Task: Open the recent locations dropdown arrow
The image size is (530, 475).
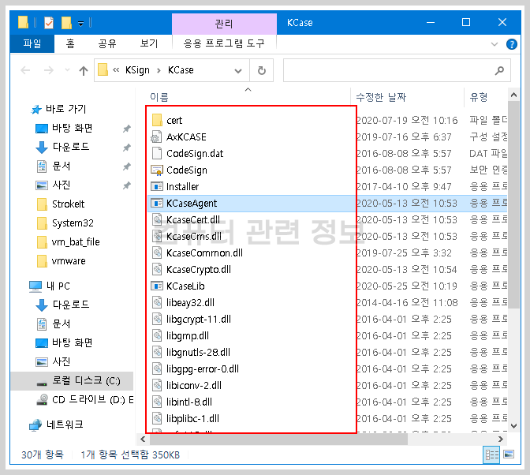Action: coord(67,70)
